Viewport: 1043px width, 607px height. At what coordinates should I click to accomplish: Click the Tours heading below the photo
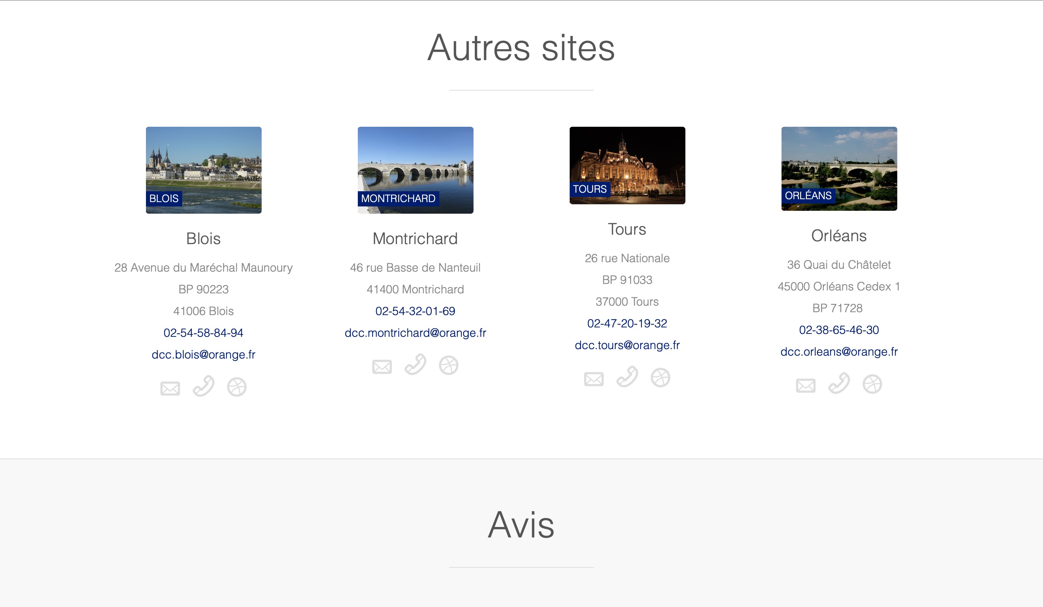coord(628,229)
